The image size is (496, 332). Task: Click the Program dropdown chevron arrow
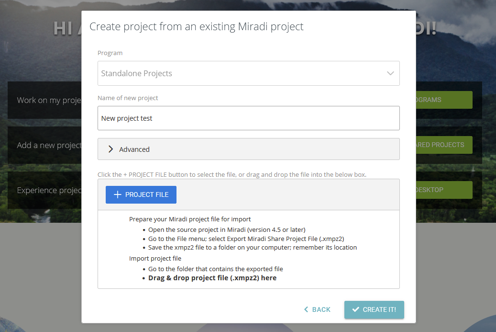[390, 73]
